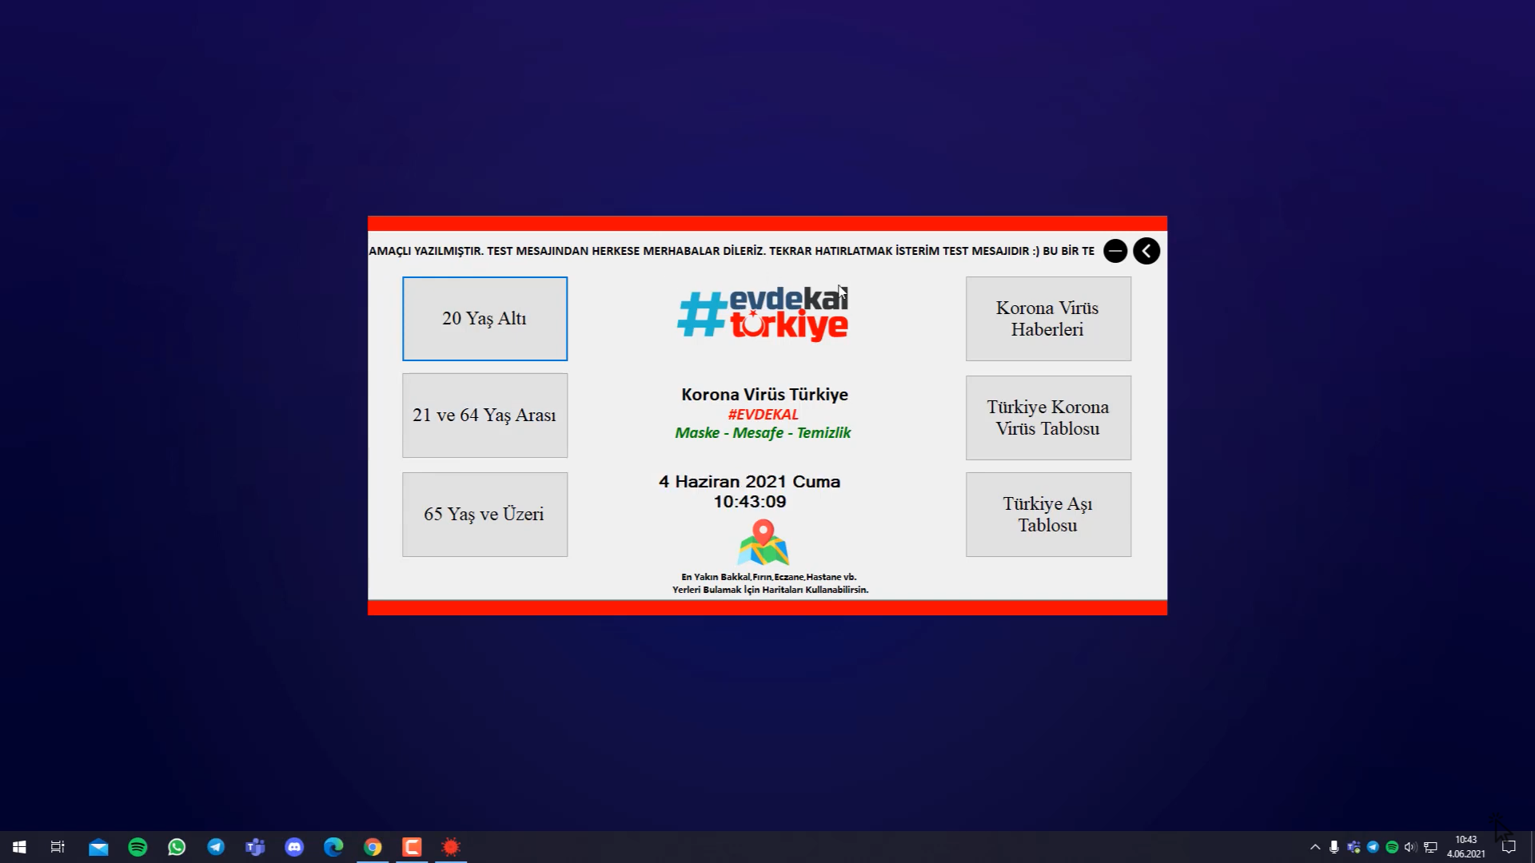Image resolution: width=1535 pixels, height=863 pixels.
Task: Open Türkiye Aşı Tablosu panel
Action: [1048, 515]
